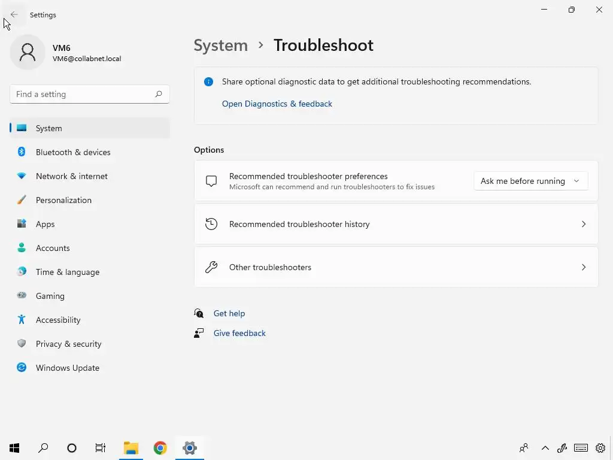
Task: Click the back arrow in Settings
Action: pos(14,14)
